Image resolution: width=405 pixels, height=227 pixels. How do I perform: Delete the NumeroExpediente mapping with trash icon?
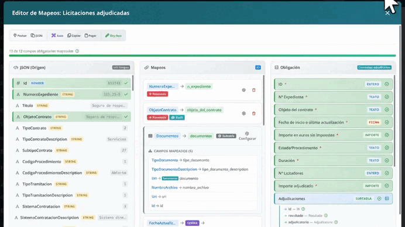point(253,90)
